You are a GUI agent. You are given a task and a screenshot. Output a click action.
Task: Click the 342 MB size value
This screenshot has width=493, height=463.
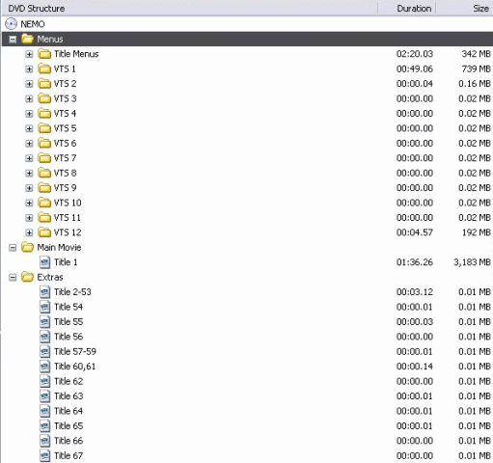click(x=477, y=54)
